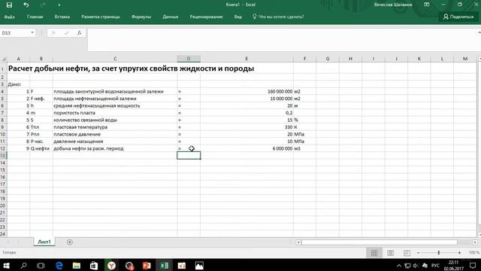Open the ribbon display options icon

click(427, 5)
